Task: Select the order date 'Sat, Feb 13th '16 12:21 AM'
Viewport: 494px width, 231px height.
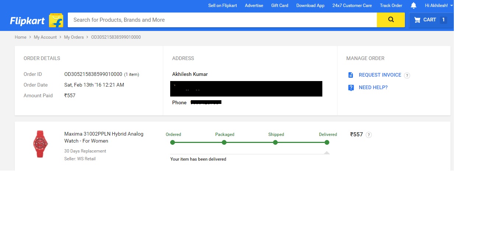Action: (94, 85)
